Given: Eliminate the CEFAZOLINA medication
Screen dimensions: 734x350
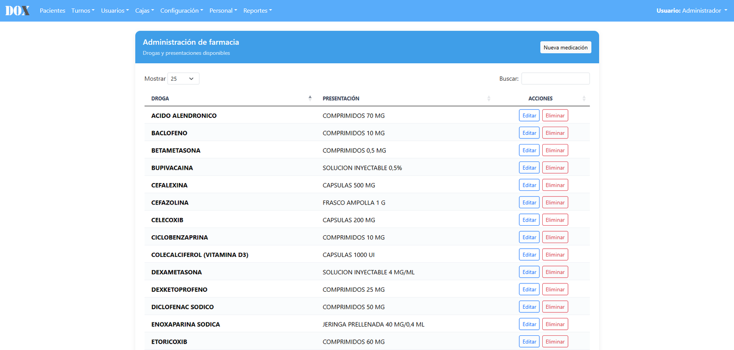Looking at the screenshot, I should pyautogui.click(x=555, y=203).
